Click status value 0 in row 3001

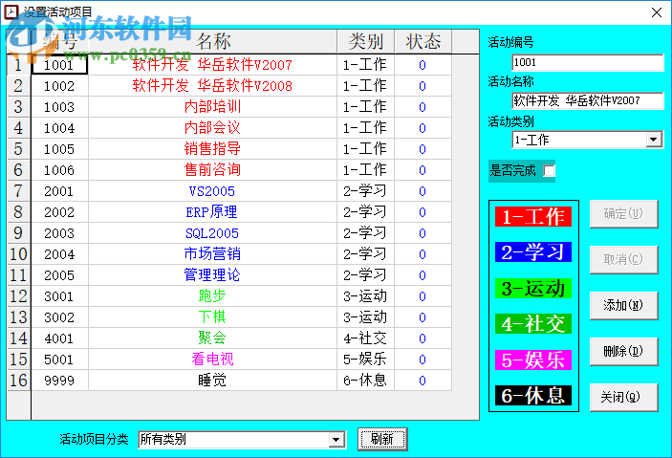tap(423, 295)
